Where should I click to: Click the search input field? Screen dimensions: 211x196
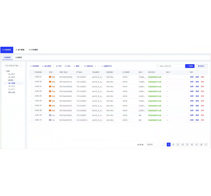[x=170, y=66]
